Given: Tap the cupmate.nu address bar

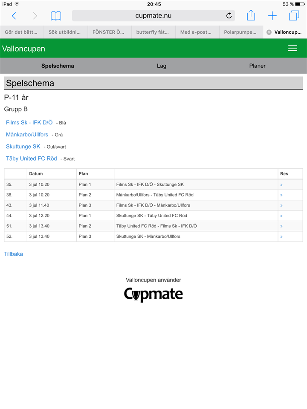Looking at the screenshot, I should pyautogui.click(x=153, y=16).
